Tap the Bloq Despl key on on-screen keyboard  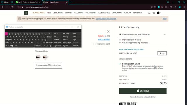point(67,43)
